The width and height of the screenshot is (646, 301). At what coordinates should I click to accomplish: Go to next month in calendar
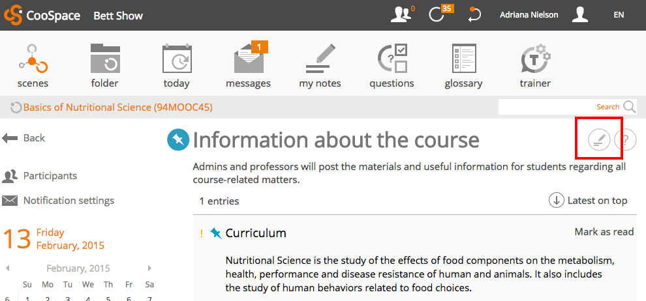point(149,268)
